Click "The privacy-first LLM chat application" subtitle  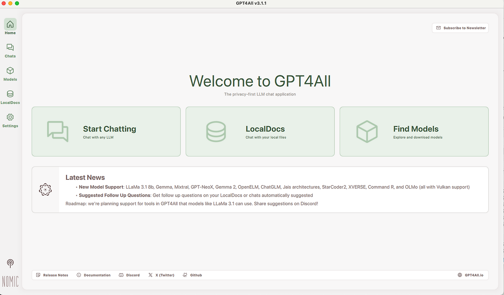point(260,94)
